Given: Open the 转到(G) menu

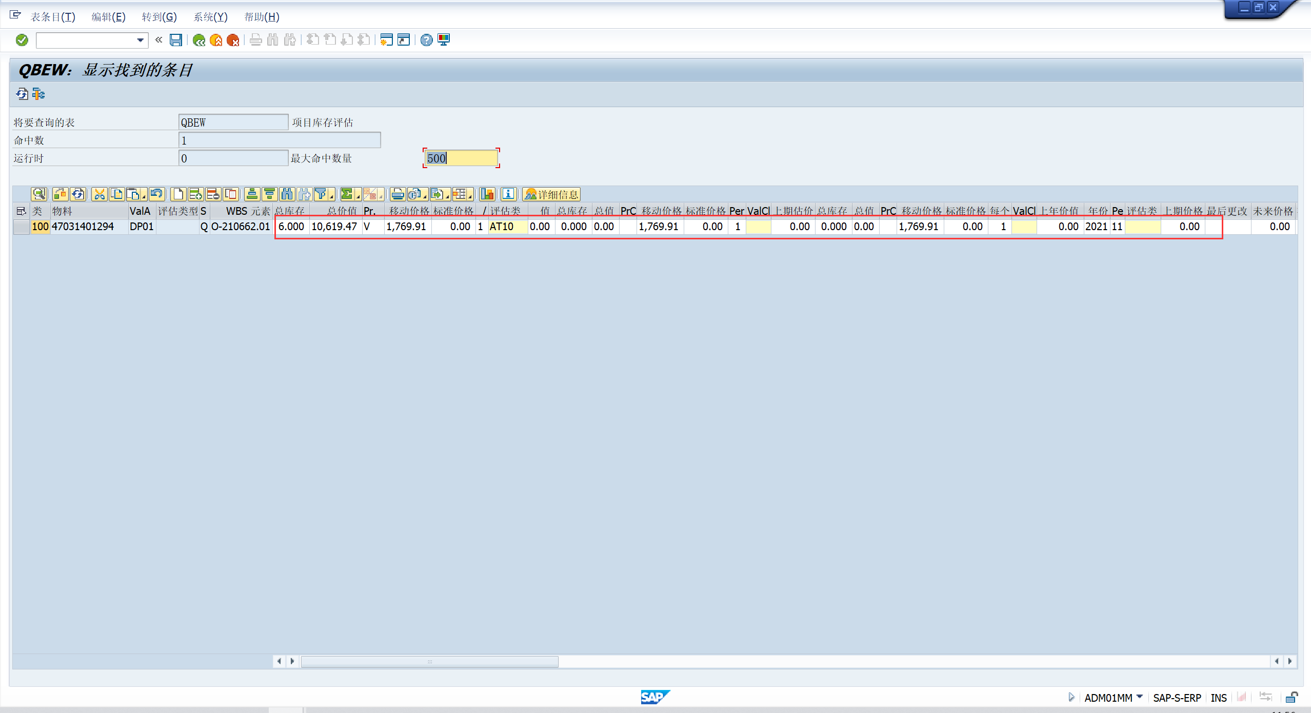Looking at the screenshot, I should (x=159, y=17).
